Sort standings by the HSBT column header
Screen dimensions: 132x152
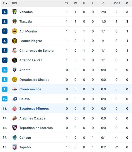point(116,3)
